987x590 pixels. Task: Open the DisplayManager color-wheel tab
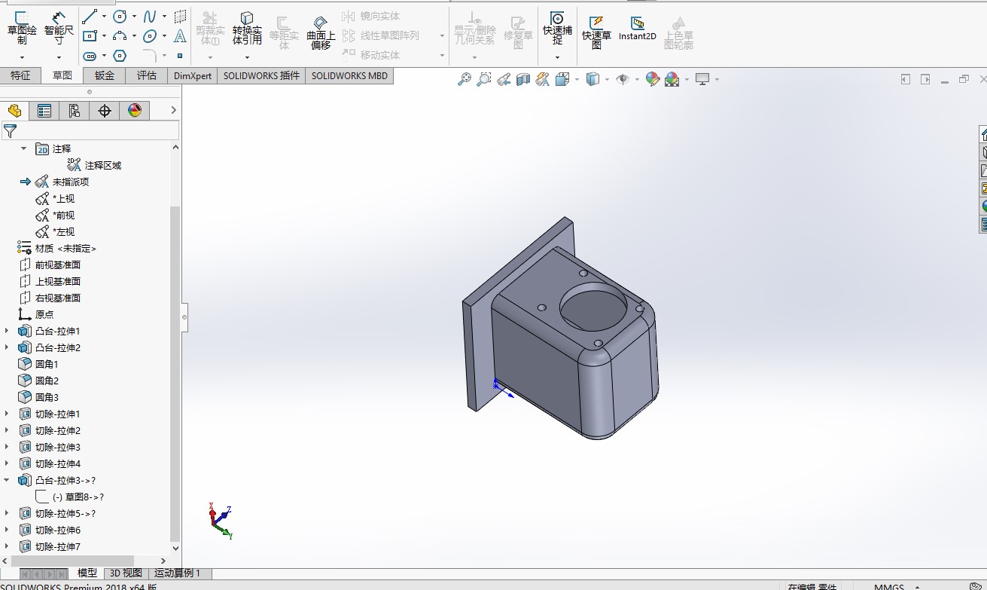point(135,111)
